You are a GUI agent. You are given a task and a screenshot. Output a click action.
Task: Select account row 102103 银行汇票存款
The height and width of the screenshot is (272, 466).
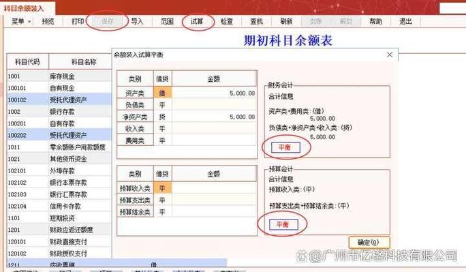[x=59, y=194]
